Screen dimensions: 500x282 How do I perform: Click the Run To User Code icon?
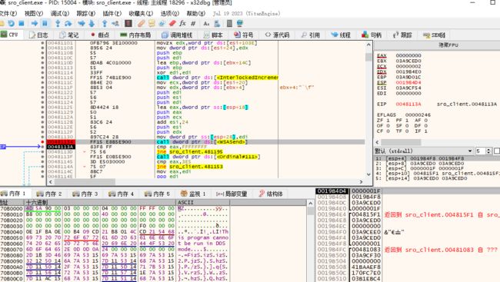[115, 23]
